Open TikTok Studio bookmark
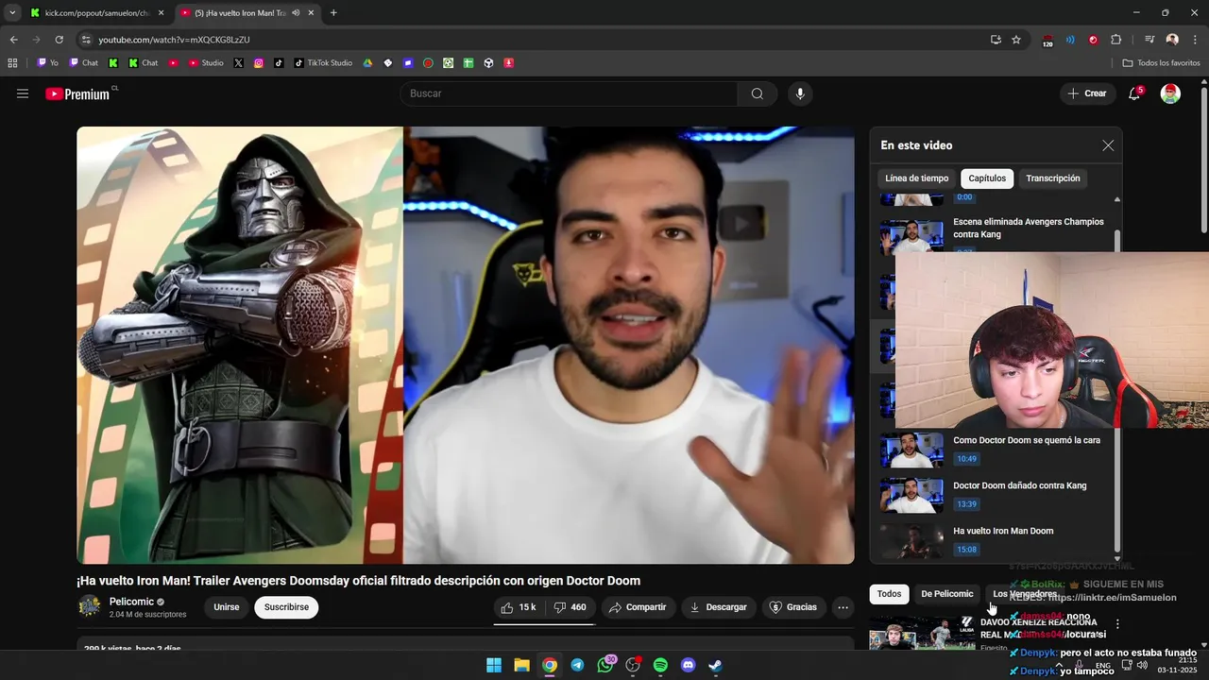This screenshot has height=680, width=1209. [x=323, y=63]
